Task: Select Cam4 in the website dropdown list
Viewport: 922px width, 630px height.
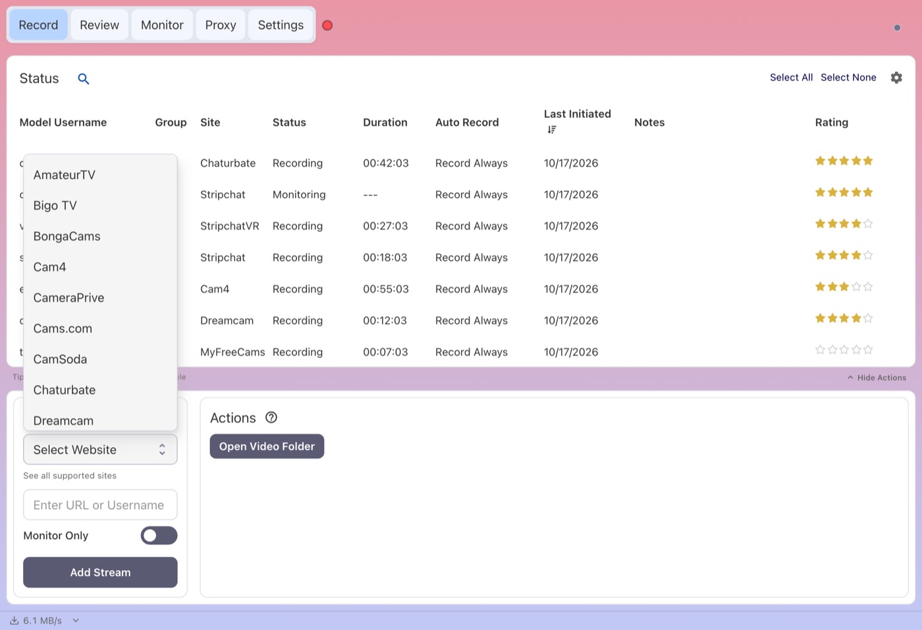Action: pos(100,267)
